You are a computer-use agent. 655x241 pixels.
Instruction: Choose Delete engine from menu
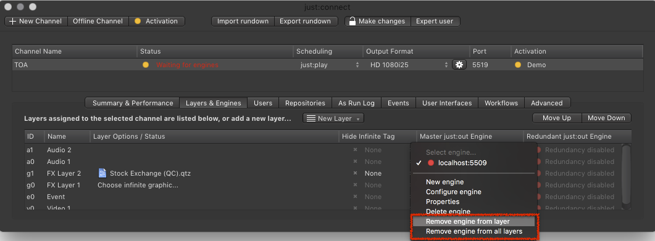[474, 212]
